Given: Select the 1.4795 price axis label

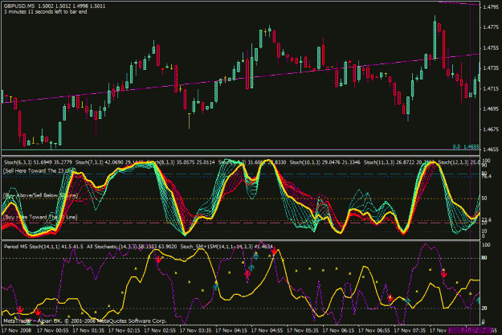Looking at the screenshot, I should tap(490, 7).
